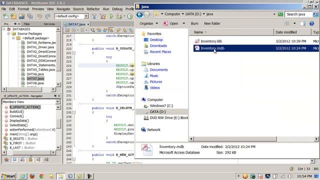Open the Navigate menu
Viewport: 320px width, 180px height.
pyautogui.click(x=63, y=9)
